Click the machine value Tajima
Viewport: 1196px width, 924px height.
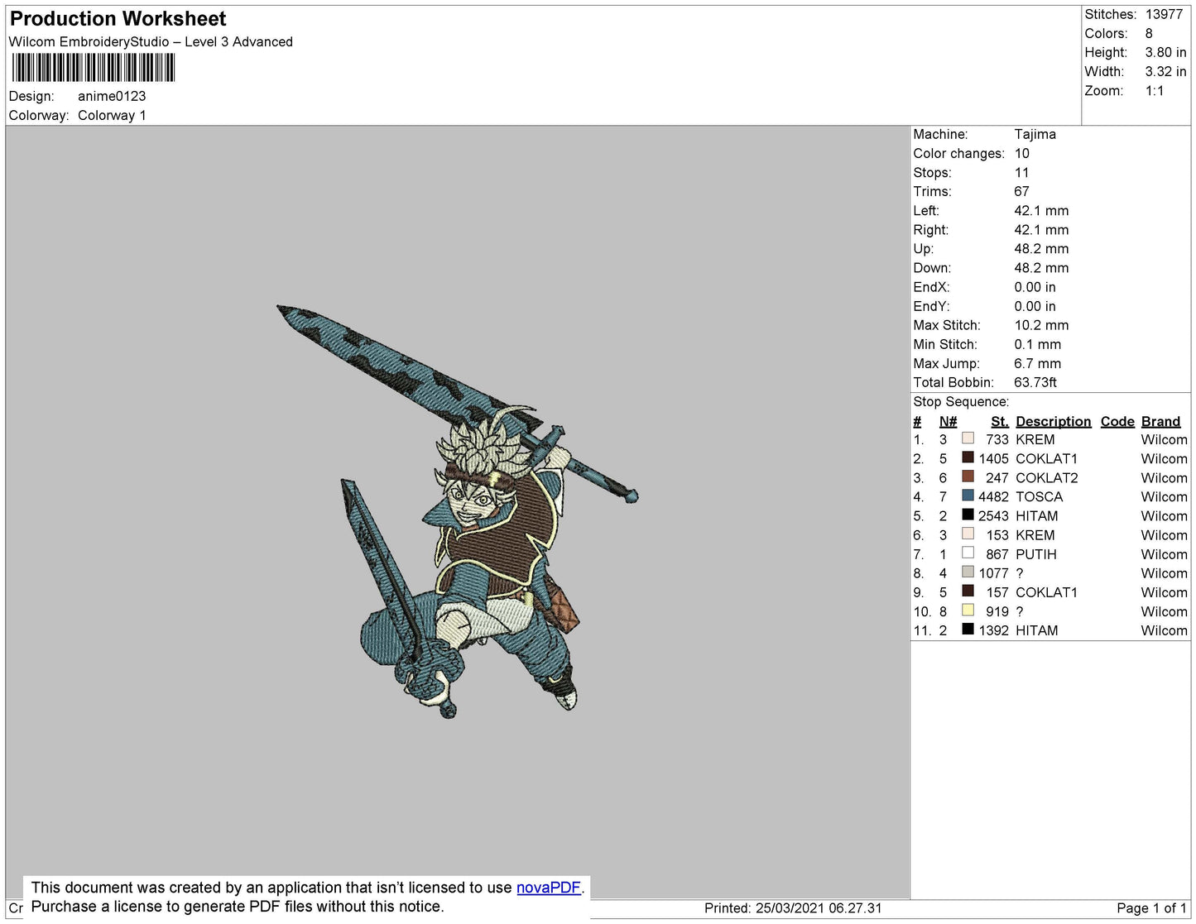pos(1035,134)
